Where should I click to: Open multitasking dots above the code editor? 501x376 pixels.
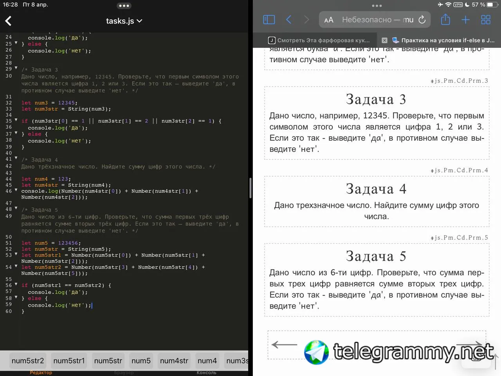click(x=124, y=6)
